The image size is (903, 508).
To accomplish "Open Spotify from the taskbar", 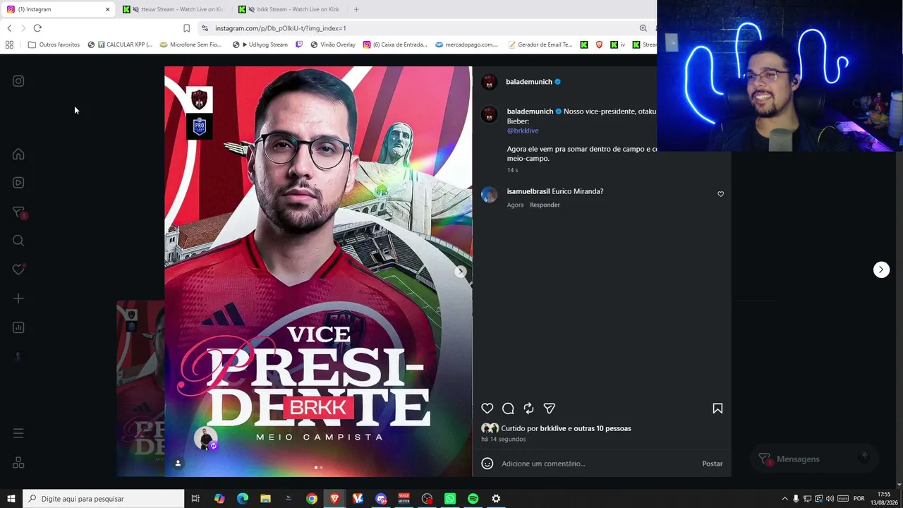I will click(x=473, y=499).
